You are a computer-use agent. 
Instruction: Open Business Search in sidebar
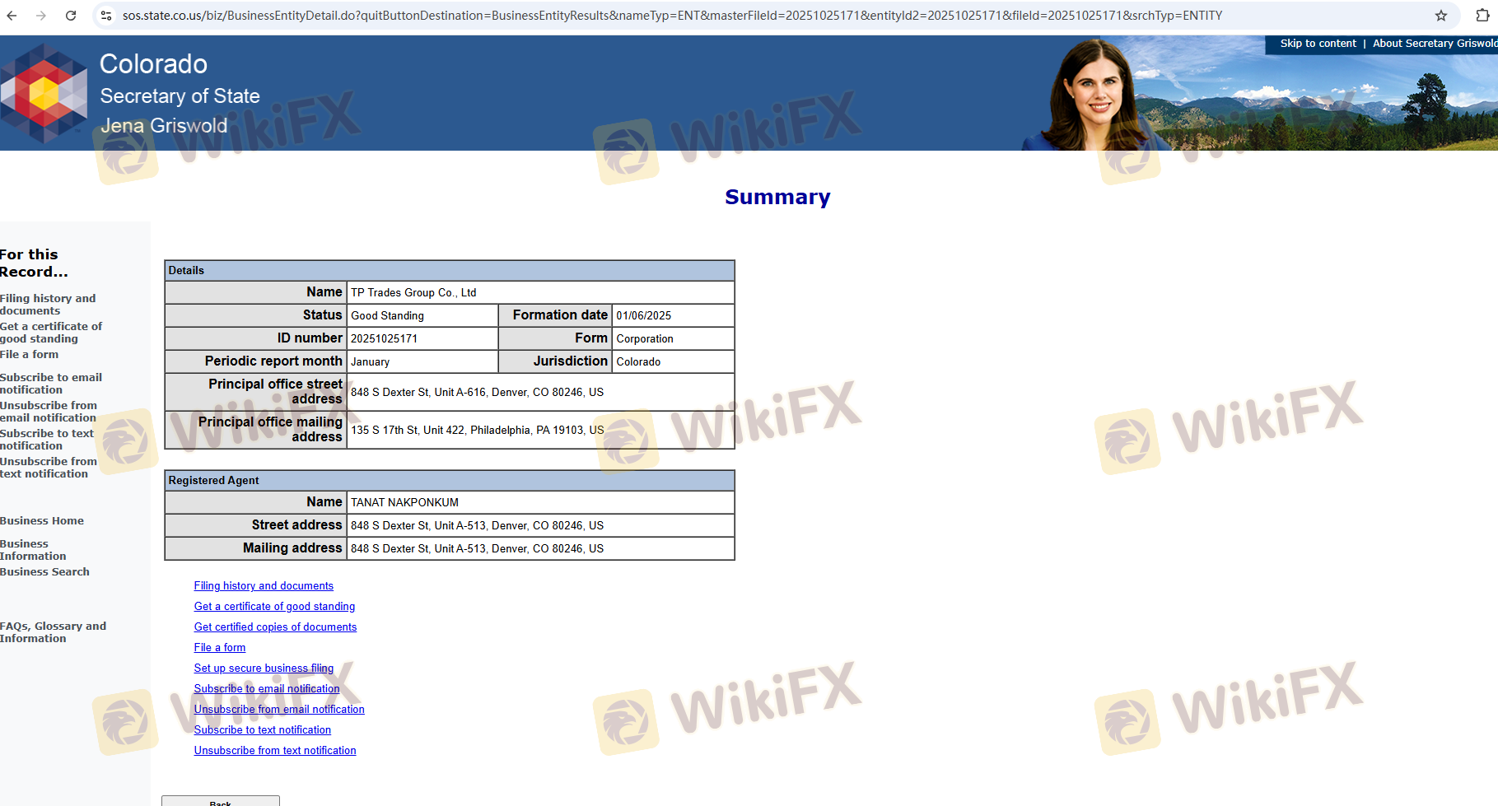44,572
